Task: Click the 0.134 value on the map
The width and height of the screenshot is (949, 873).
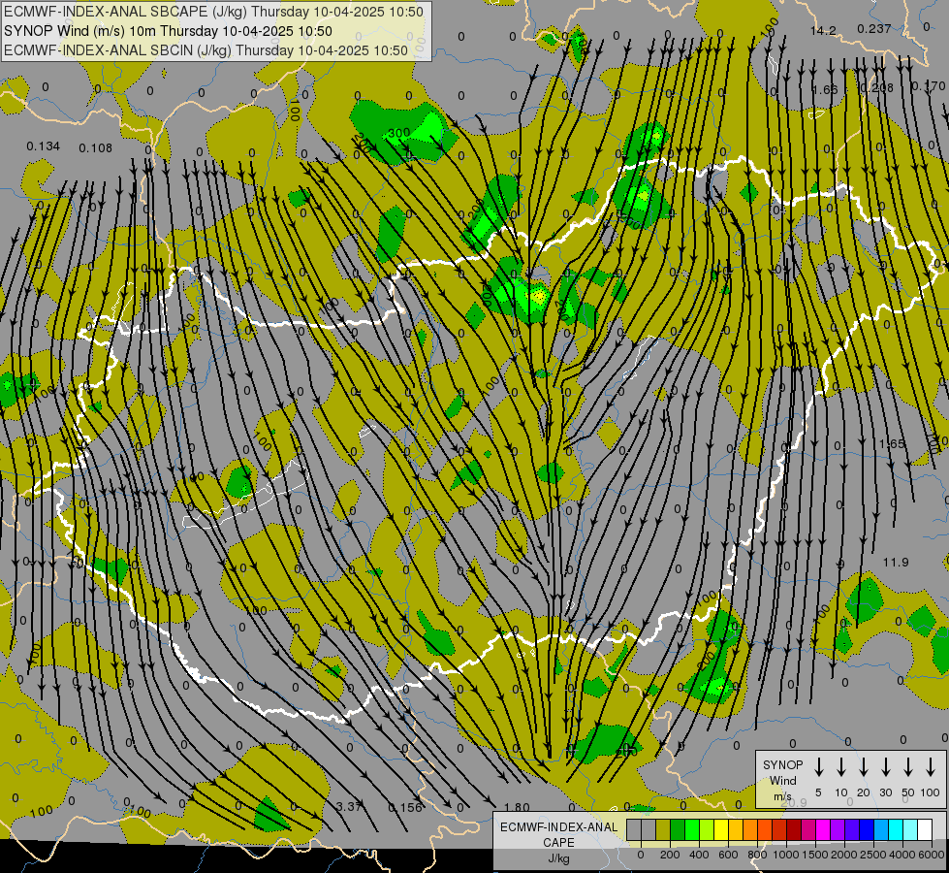Action: pos(44,146)
